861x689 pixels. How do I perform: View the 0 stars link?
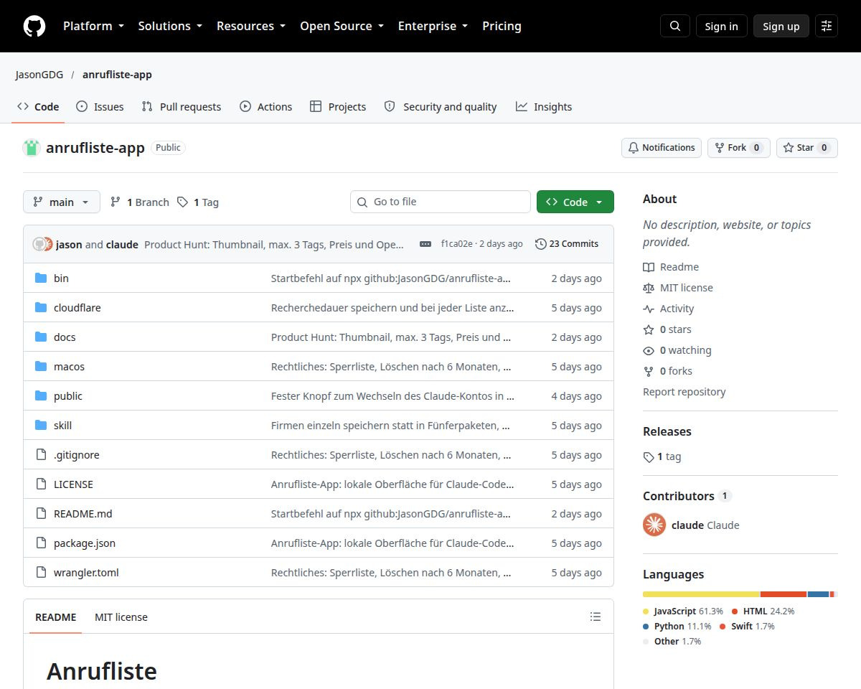[x=667, y=329]
